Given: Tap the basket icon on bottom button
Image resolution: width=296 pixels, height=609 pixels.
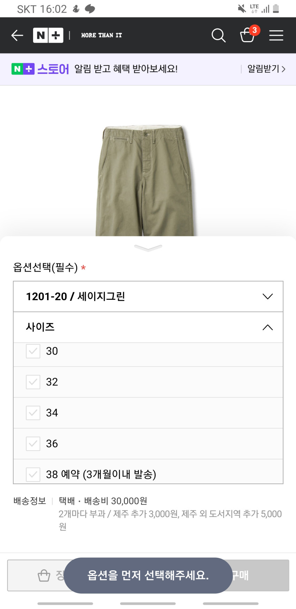Looking at the screenshot, I should point(44,576).
